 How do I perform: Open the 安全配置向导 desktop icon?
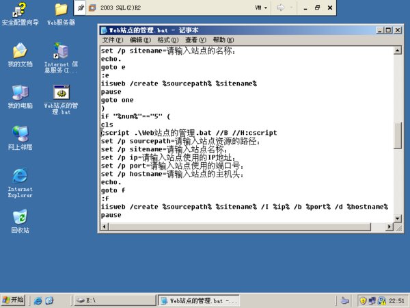pos(20,10)
